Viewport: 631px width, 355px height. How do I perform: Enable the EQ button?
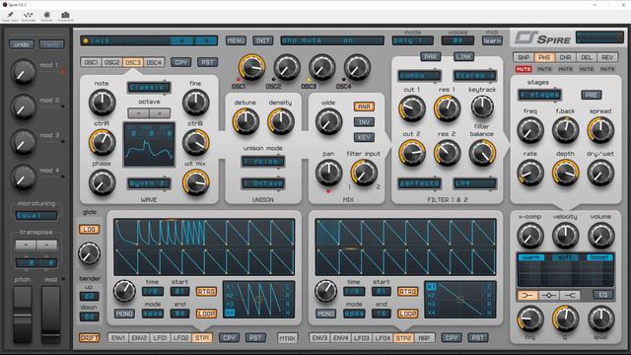tap(602, 295)
